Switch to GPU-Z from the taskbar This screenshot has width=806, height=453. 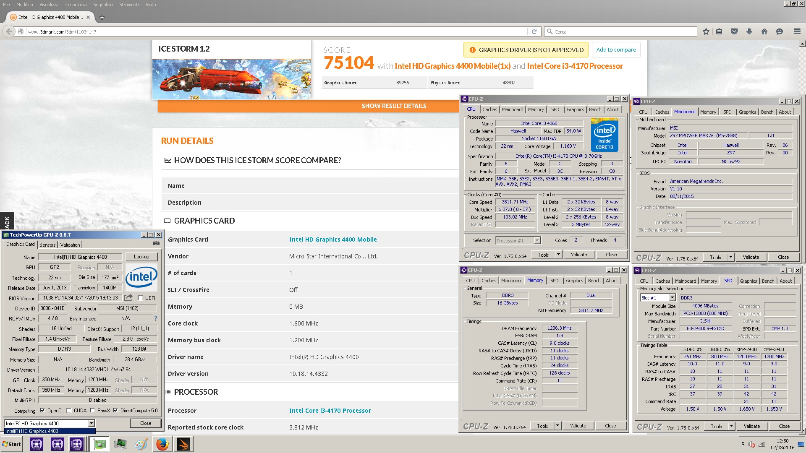[99, 444]
